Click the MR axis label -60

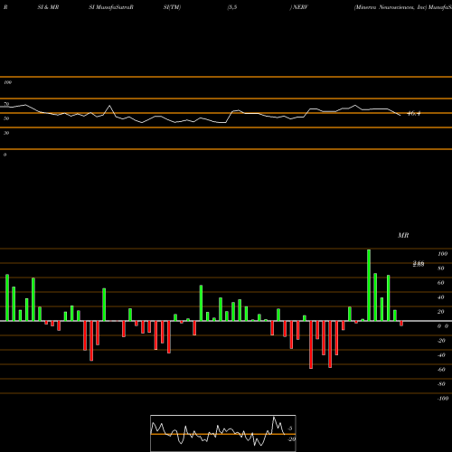[441, 370]
